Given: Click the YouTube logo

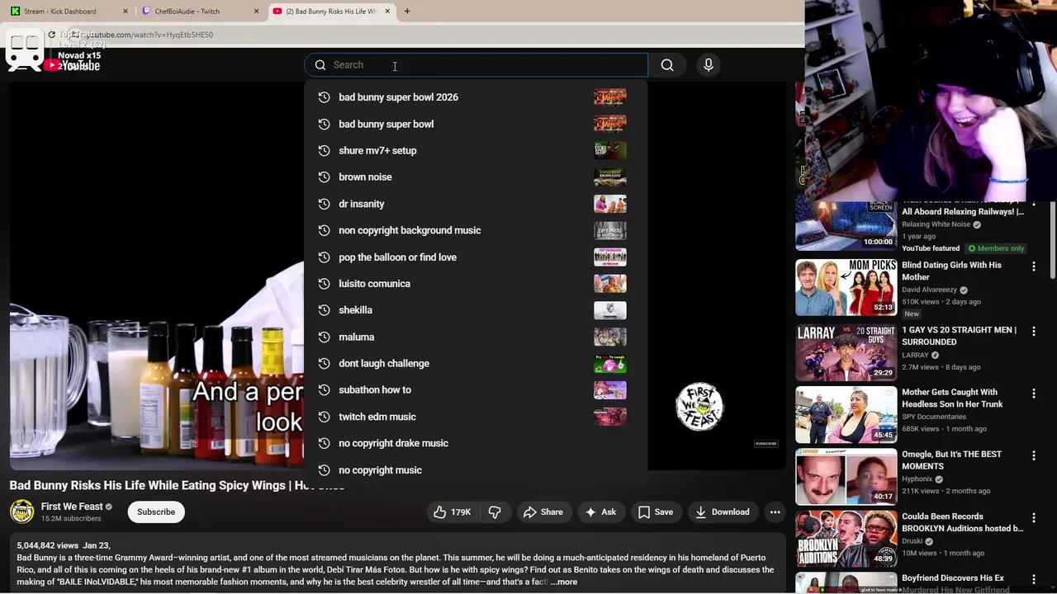Looking at the screenshot, I should [73, 65].
